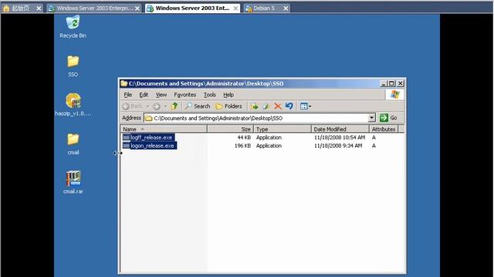Image resolution: width=494 pixels, height=277 pixels.
Task: Close the Debian 5 tab
Action: click(x=286, y=8)
